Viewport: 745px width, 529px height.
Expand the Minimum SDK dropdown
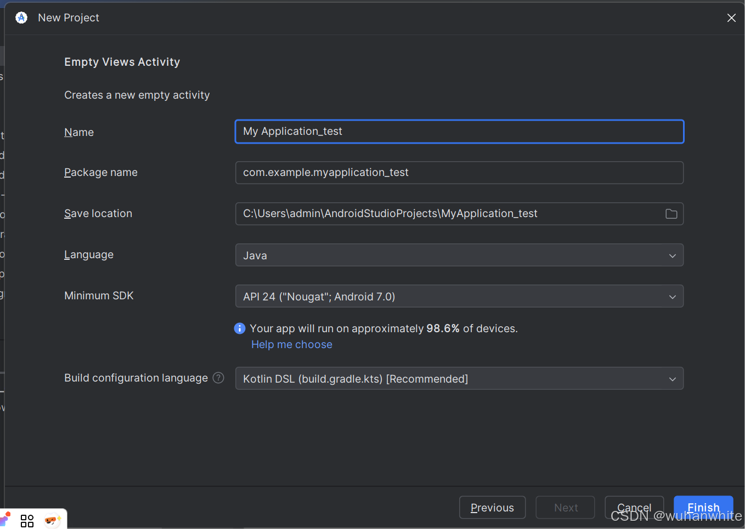pos(459,296)
